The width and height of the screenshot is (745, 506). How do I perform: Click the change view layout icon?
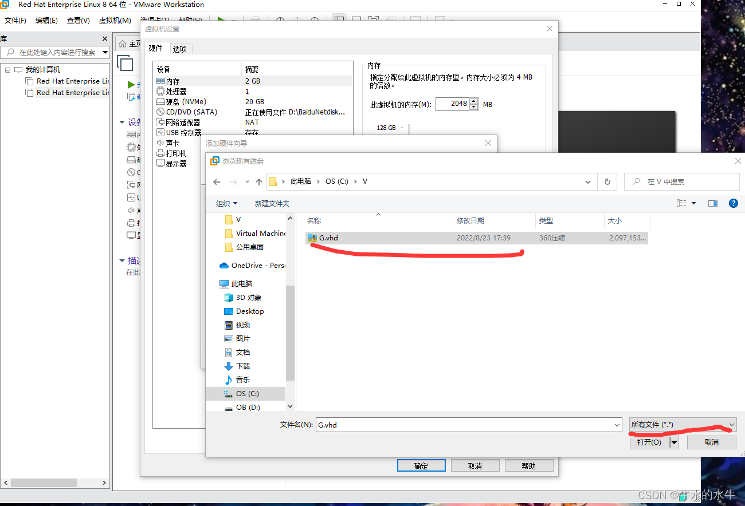click(x=681, y=203)
